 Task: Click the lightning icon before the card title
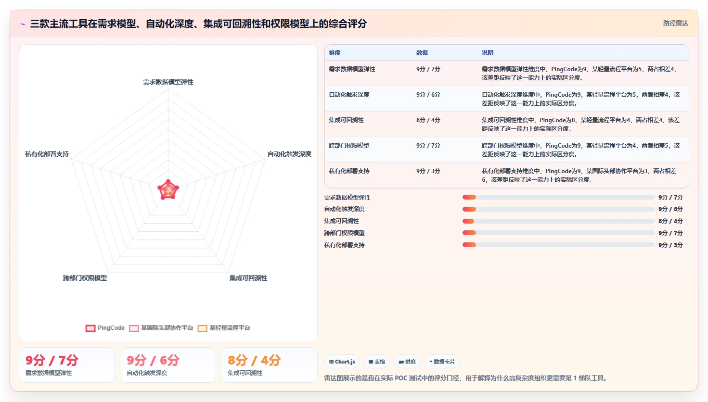[23, 24]
